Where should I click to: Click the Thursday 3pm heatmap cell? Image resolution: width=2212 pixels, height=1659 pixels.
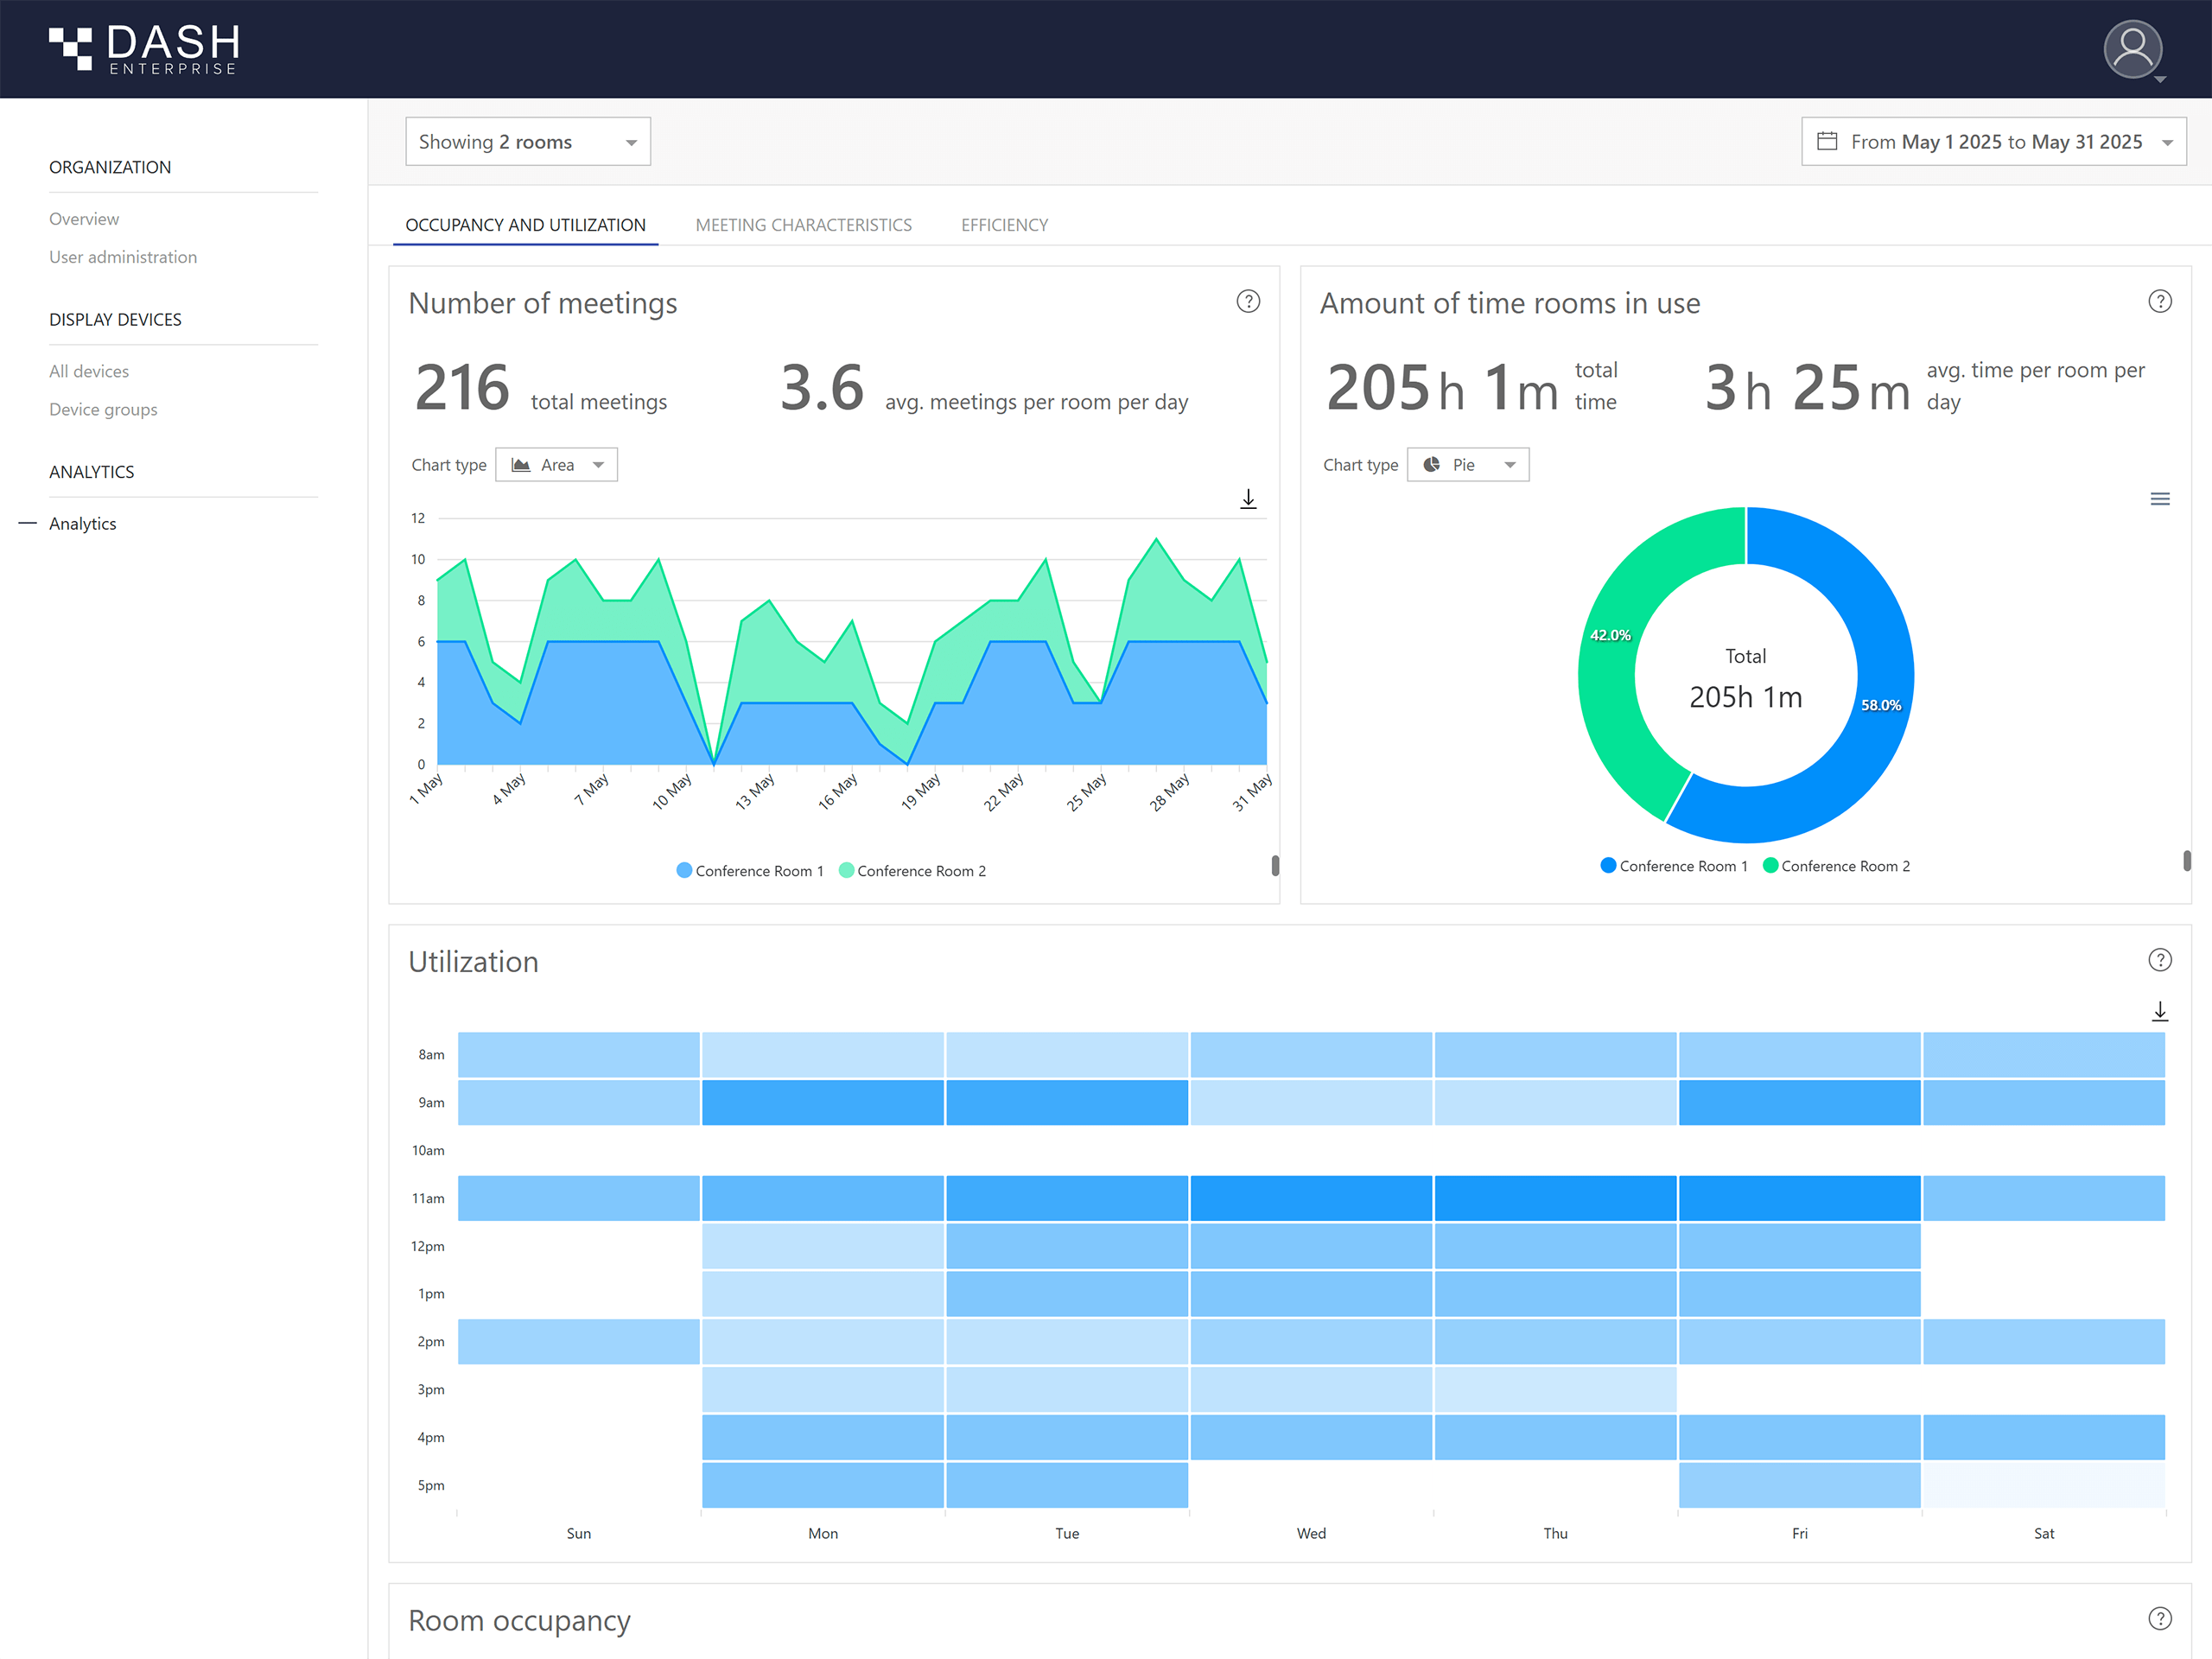(x=1556, y=1389)
